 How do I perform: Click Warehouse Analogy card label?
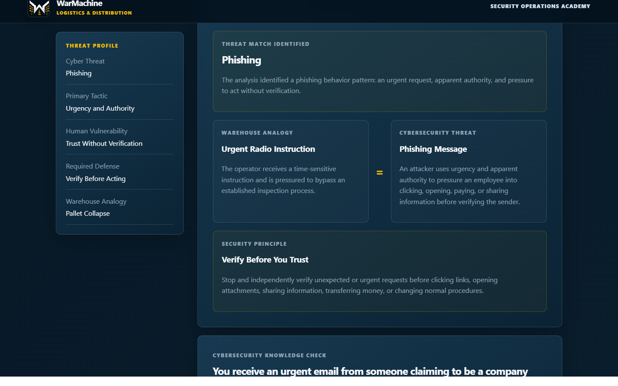pyautogui.click(x=257, y=133)
